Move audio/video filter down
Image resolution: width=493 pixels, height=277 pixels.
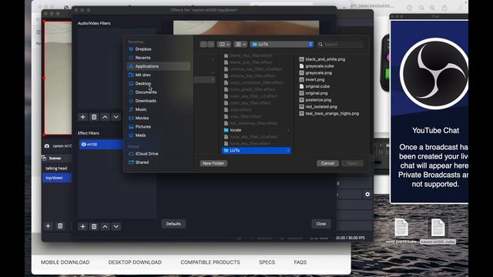pyautogui.click(x=116, y=117)
